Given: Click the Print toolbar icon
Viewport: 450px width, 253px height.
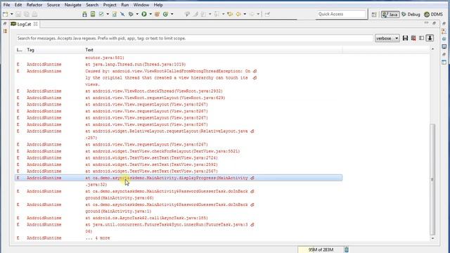Looking at the screenshot, I should point(34,14).
